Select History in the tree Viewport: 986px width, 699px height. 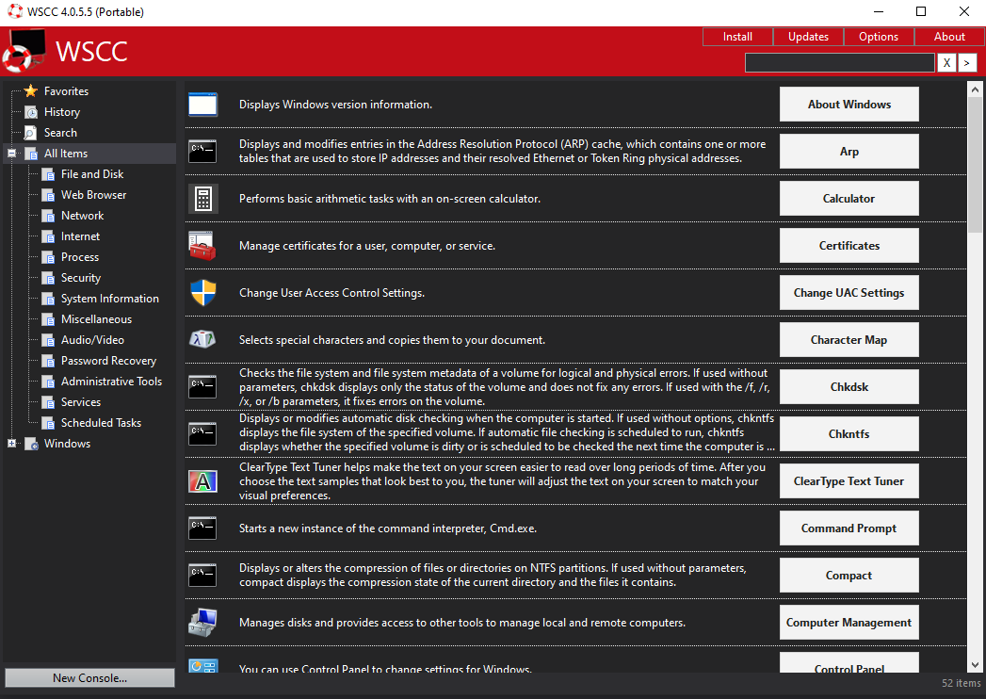pyautogui.click(x=61, y=112)
